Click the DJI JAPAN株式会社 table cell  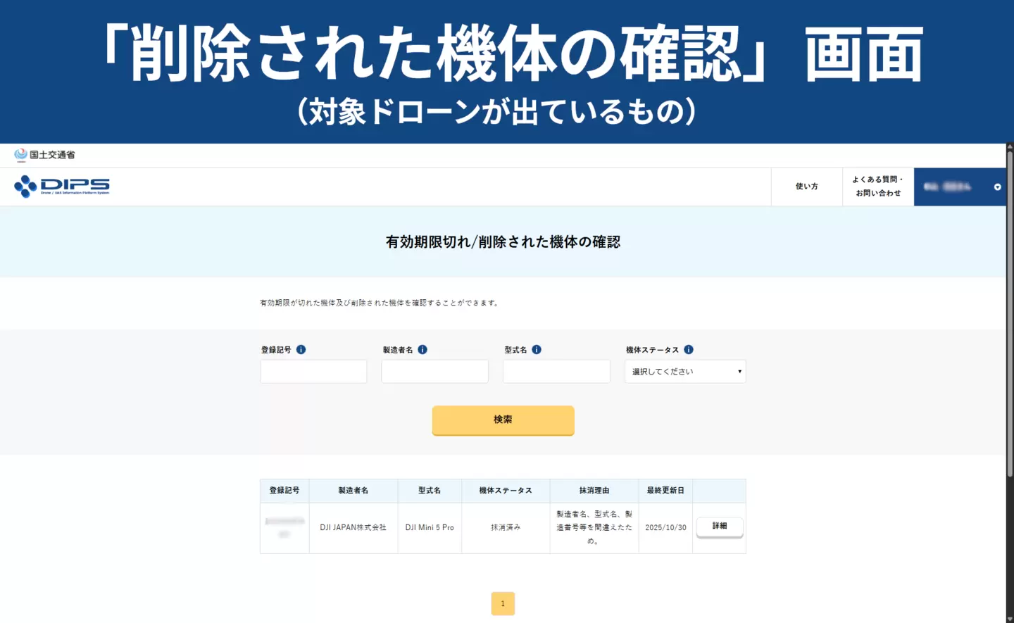click(353, 528)
